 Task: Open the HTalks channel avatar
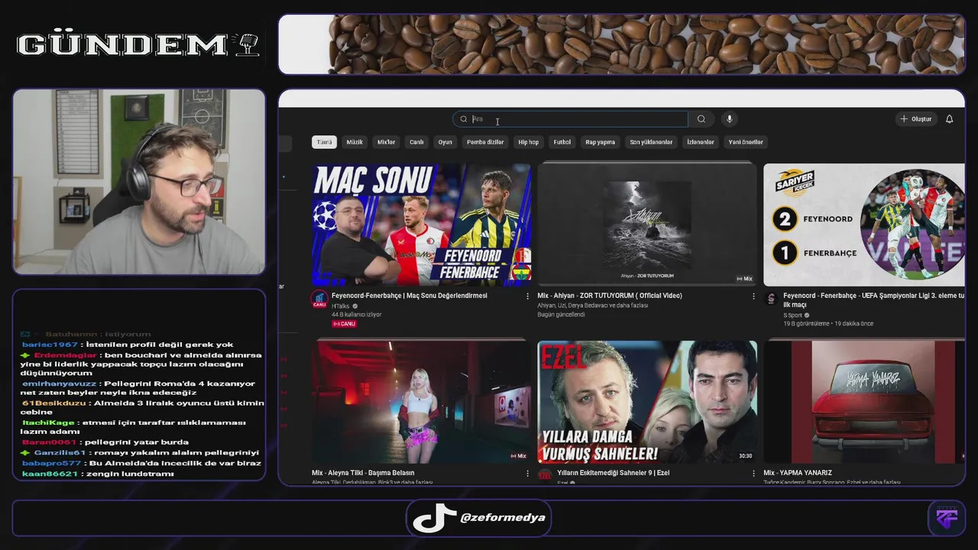point(319,299)
